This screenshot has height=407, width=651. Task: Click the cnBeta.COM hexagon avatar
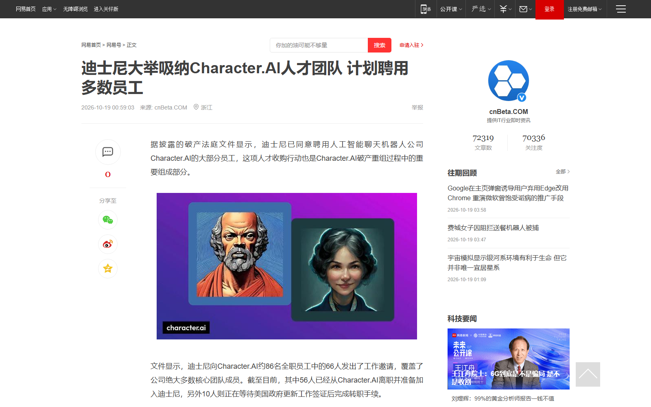pyautogui.click(x=509, y=81)
